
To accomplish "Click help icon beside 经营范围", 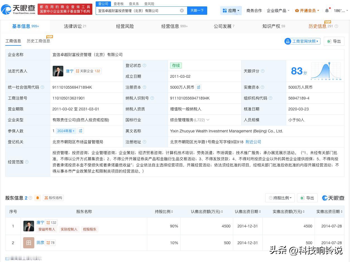I will click(x=27, y=162).
